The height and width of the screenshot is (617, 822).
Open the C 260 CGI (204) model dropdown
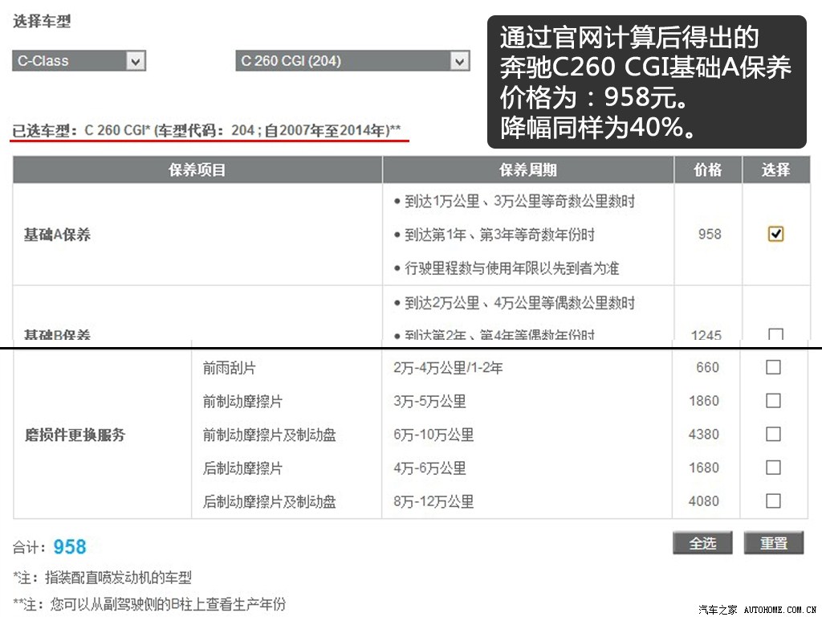[352, 61]
